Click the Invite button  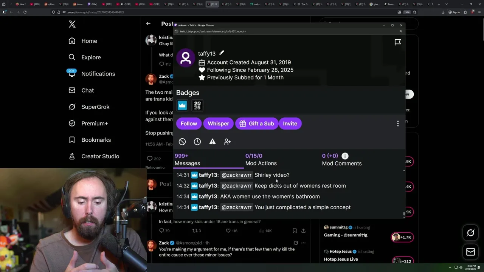click(x=290, y=124)
